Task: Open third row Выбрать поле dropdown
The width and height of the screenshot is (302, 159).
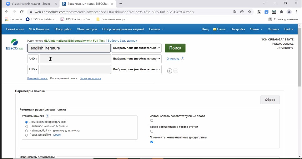Action: (137, 69)
